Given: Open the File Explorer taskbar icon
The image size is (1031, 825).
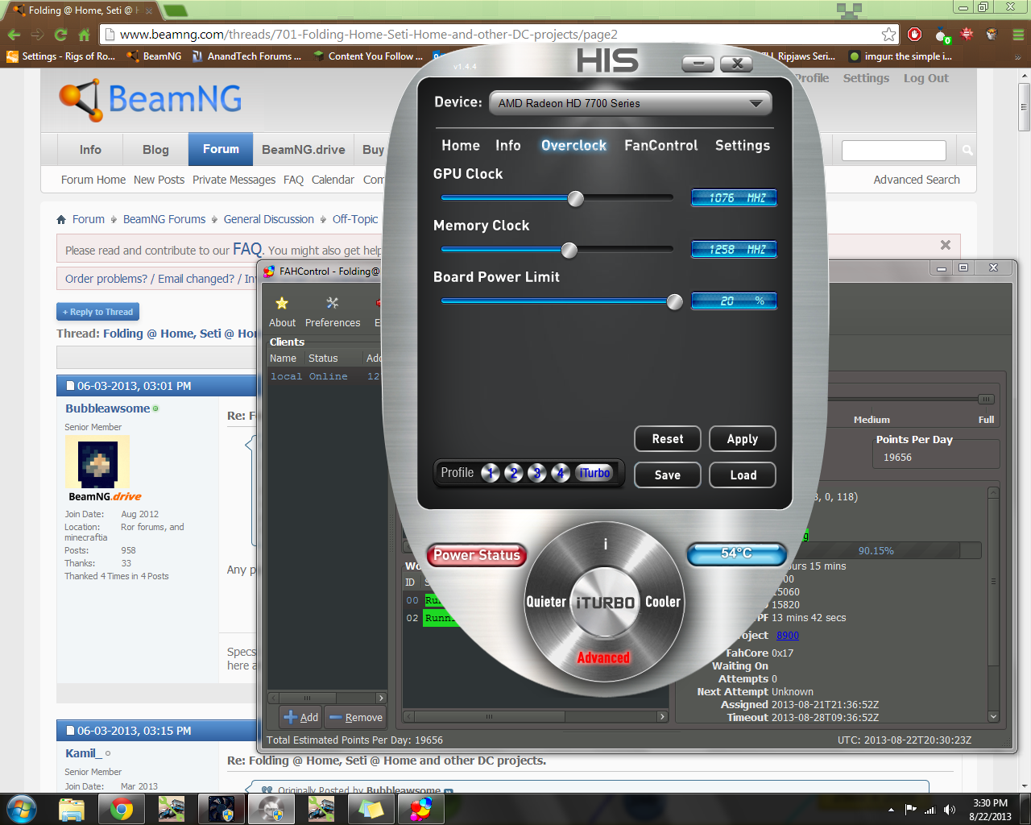Looking at the screenshot, I should 72,809.
